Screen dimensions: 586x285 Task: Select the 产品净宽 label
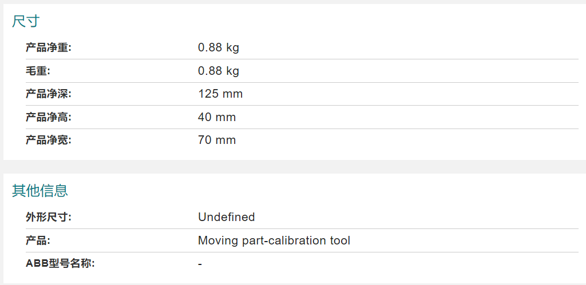48,141
